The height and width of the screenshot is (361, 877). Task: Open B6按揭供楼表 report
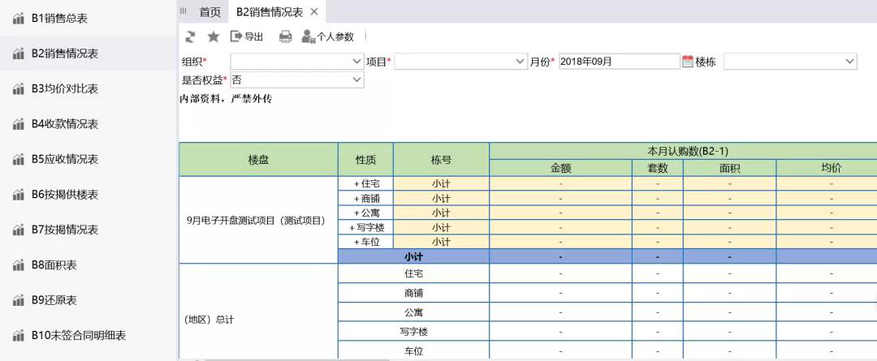[65, 195]
